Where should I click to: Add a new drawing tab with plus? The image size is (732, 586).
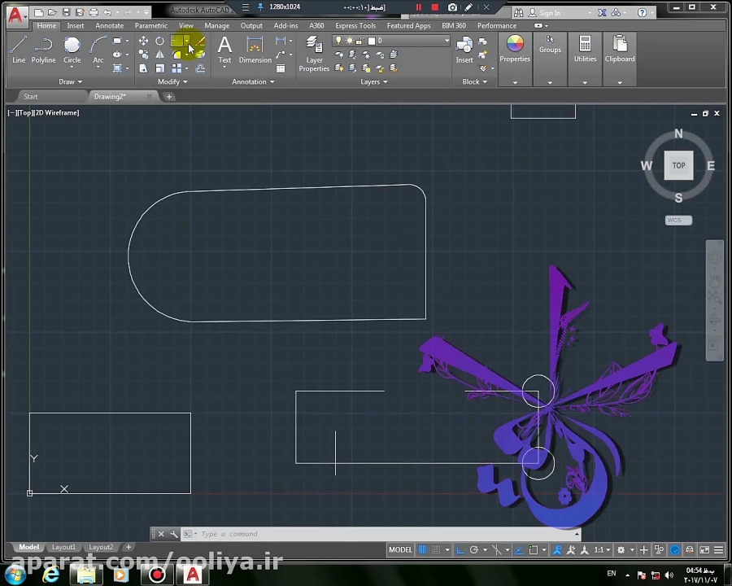(169, 97)
